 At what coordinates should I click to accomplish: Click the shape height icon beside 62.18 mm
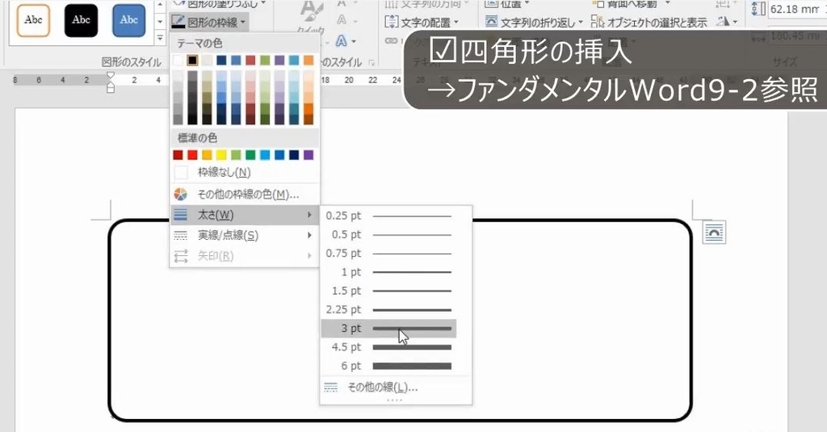tap(758, 9)
